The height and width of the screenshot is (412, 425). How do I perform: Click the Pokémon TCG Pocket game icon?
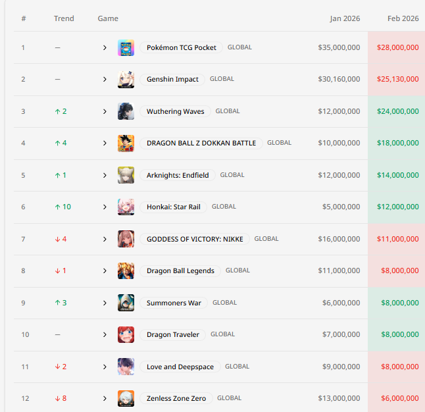point(126,48)
